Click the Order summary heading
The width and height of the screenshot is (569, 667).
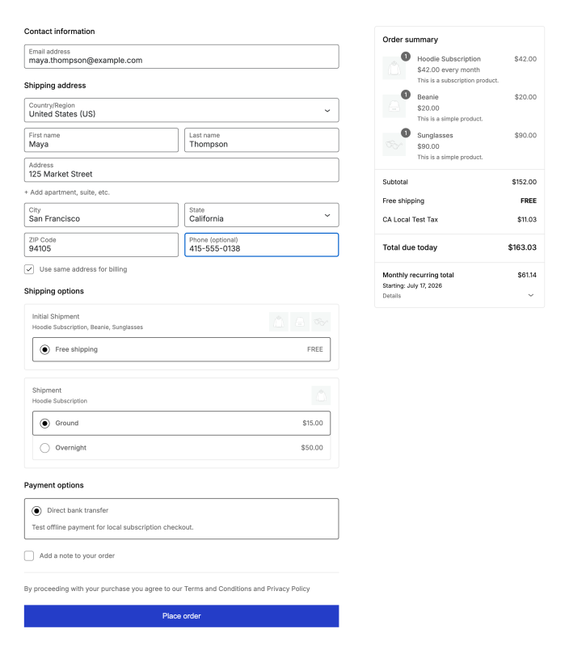coord(410,40)
